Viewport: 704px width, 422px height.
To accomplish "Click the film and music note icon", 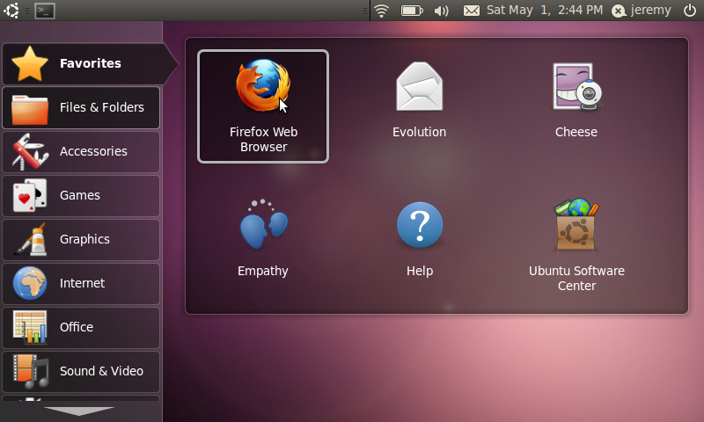I will pyautogui.click(x=31, y=371).
